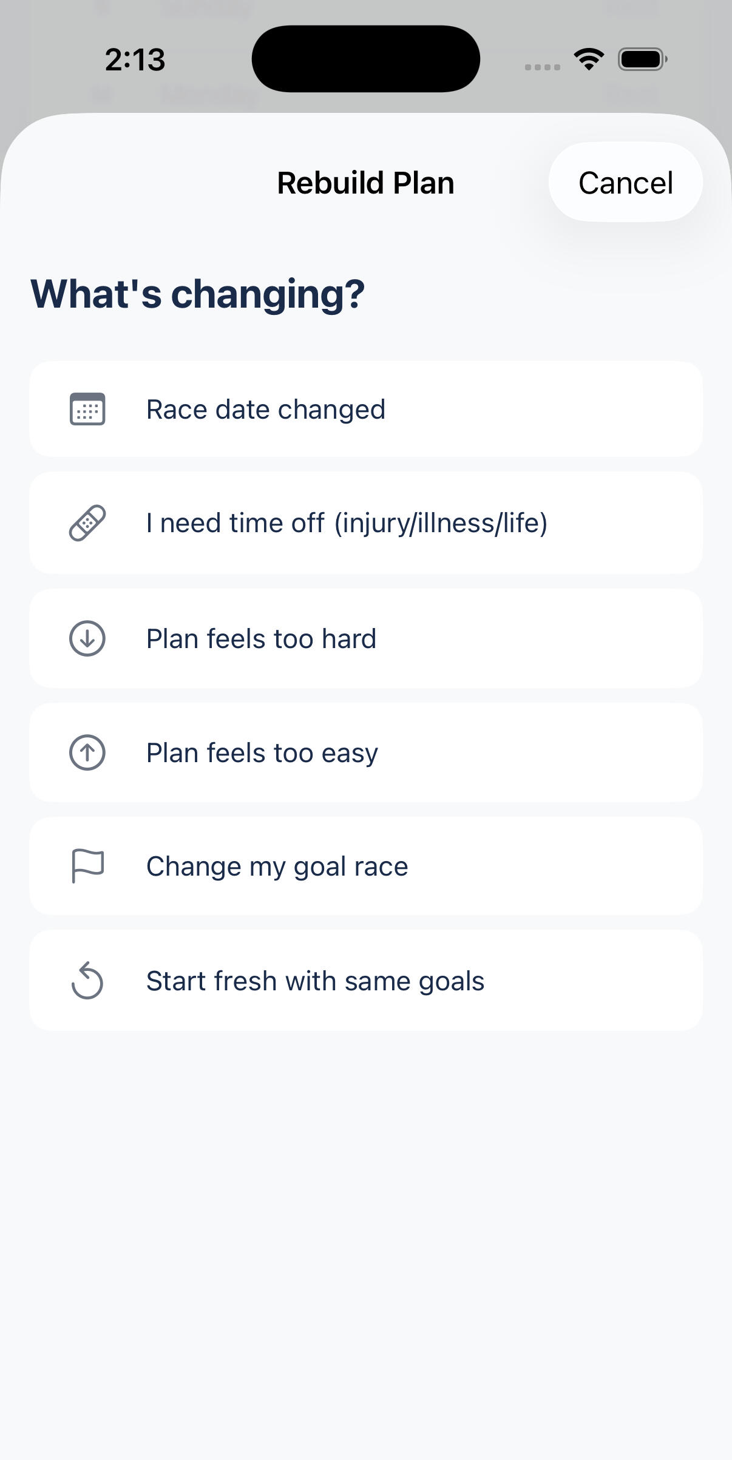Tap the "What's changing?" heading
Screen dimensions: 732x1460
coord(198,294)
